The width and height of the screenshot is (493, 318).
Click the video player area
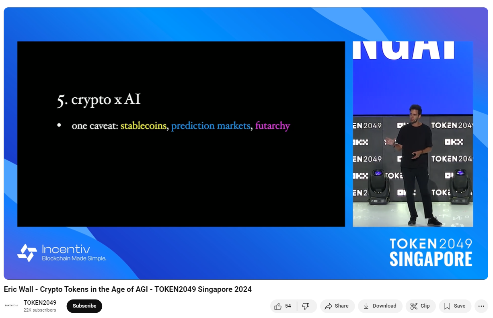pyautogui.click(x=246, y=144)
